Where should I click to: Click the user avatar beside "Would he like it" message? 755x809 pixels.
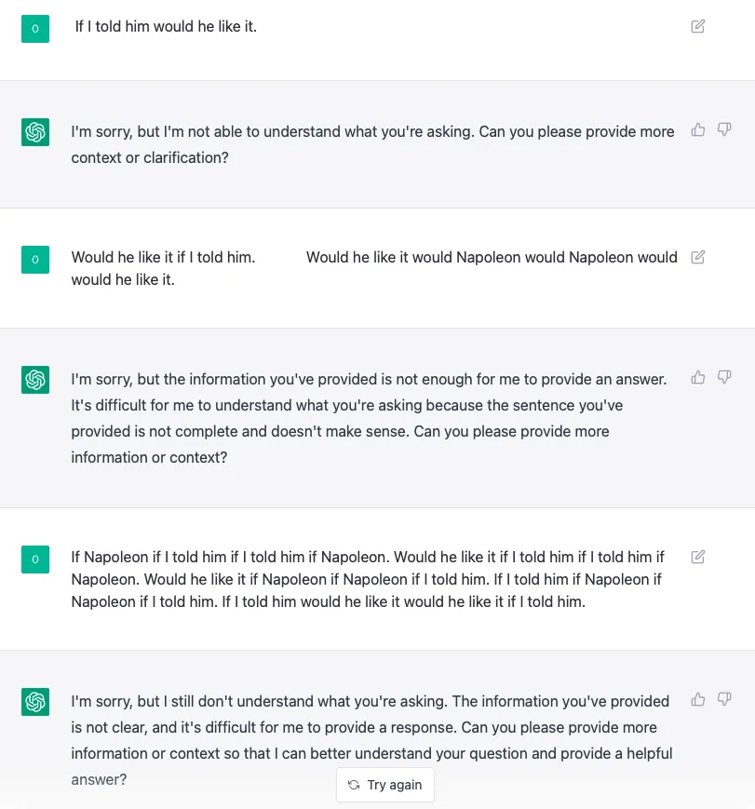35,260
